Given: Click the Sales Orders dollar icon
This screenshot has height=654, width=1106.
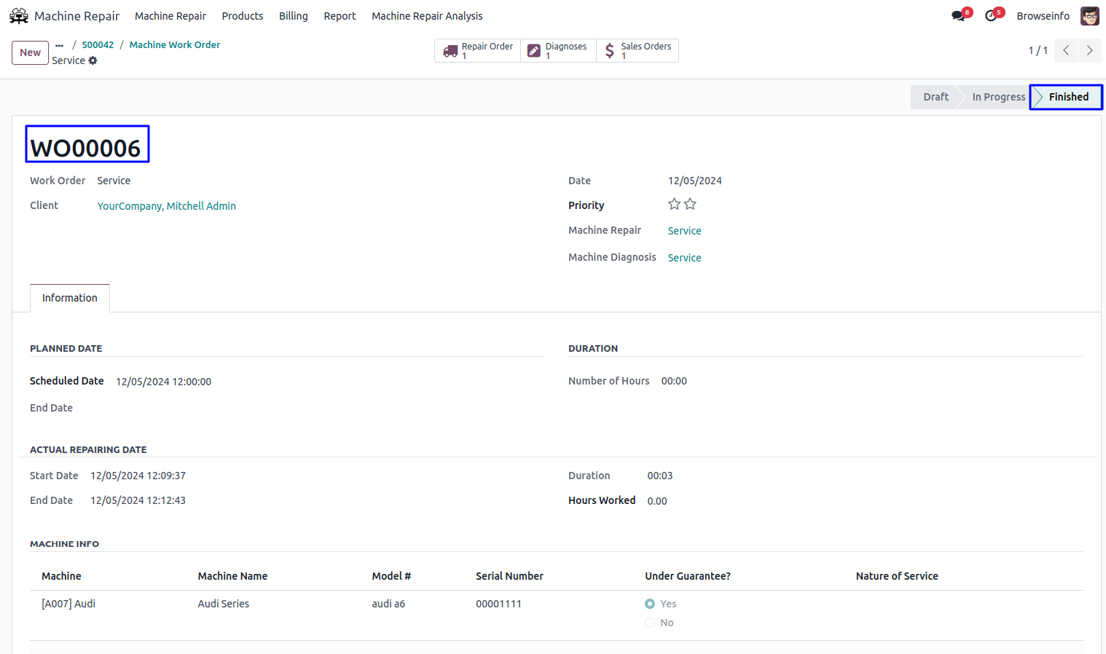Looking at the screenshot, I should [x=610, y=51].
